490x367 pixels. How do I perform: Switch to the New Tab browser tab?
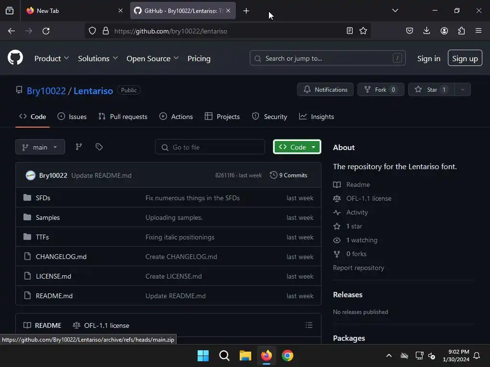[x=74, y=11]
